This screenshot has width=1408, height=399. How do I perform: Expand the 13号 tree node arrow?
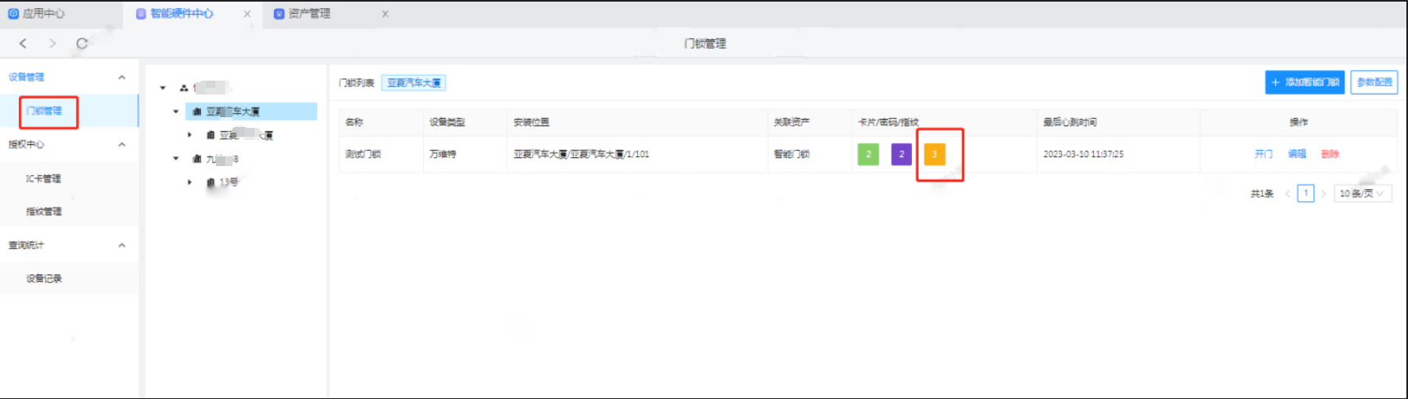(189, 182)
